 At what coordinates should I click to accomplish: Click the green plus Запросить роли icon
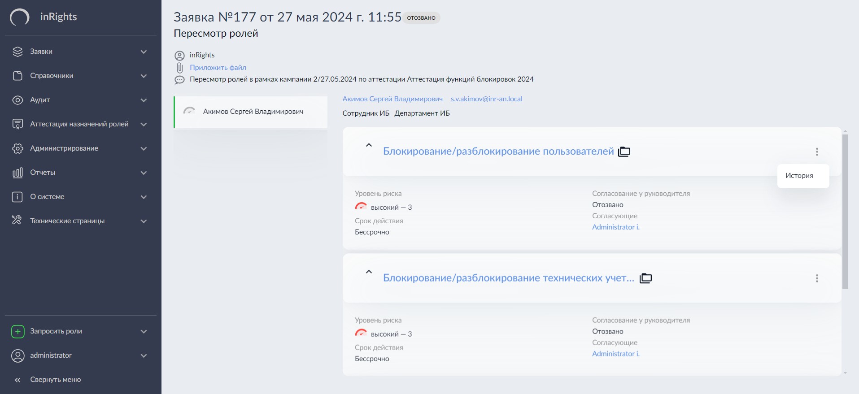(17, 331)
